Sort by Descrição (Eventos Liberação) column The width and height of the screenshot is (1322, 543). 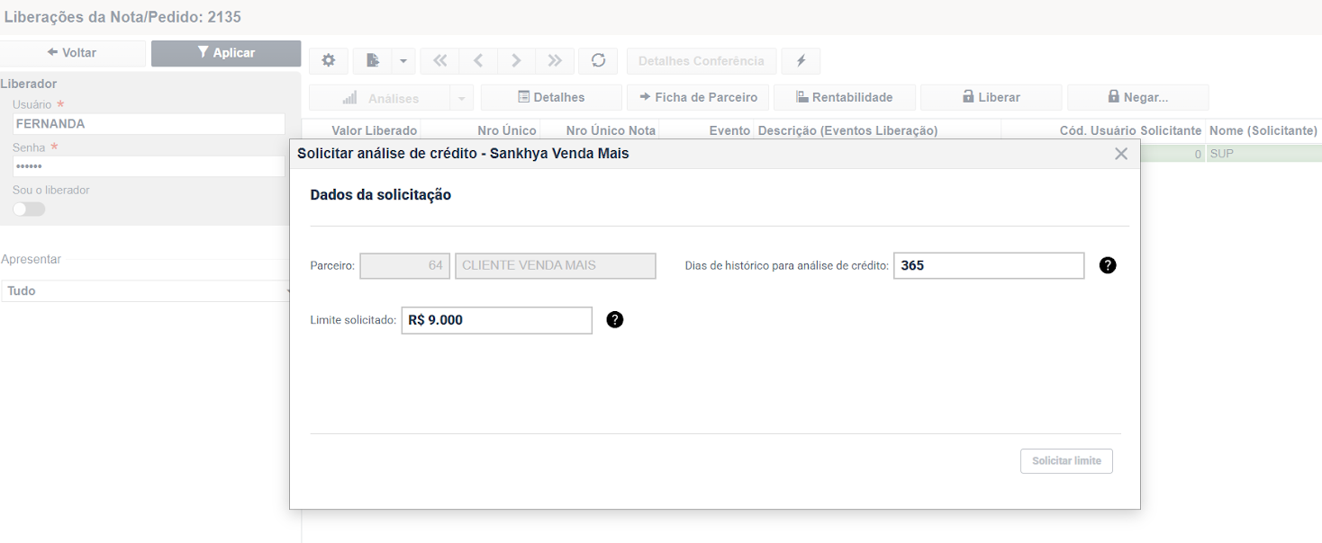coord(848,131)
